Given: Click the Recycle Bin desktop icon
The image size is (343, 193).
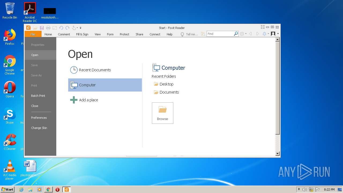Looking at the screenshot, I should [x=10, y=11].
